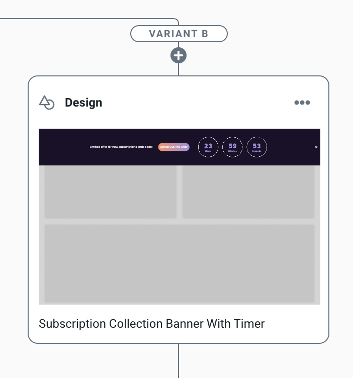This screenshot has height=378, width=353.
Task: Click the 53 Seconds countdown circle
Action: click(256, 147)
